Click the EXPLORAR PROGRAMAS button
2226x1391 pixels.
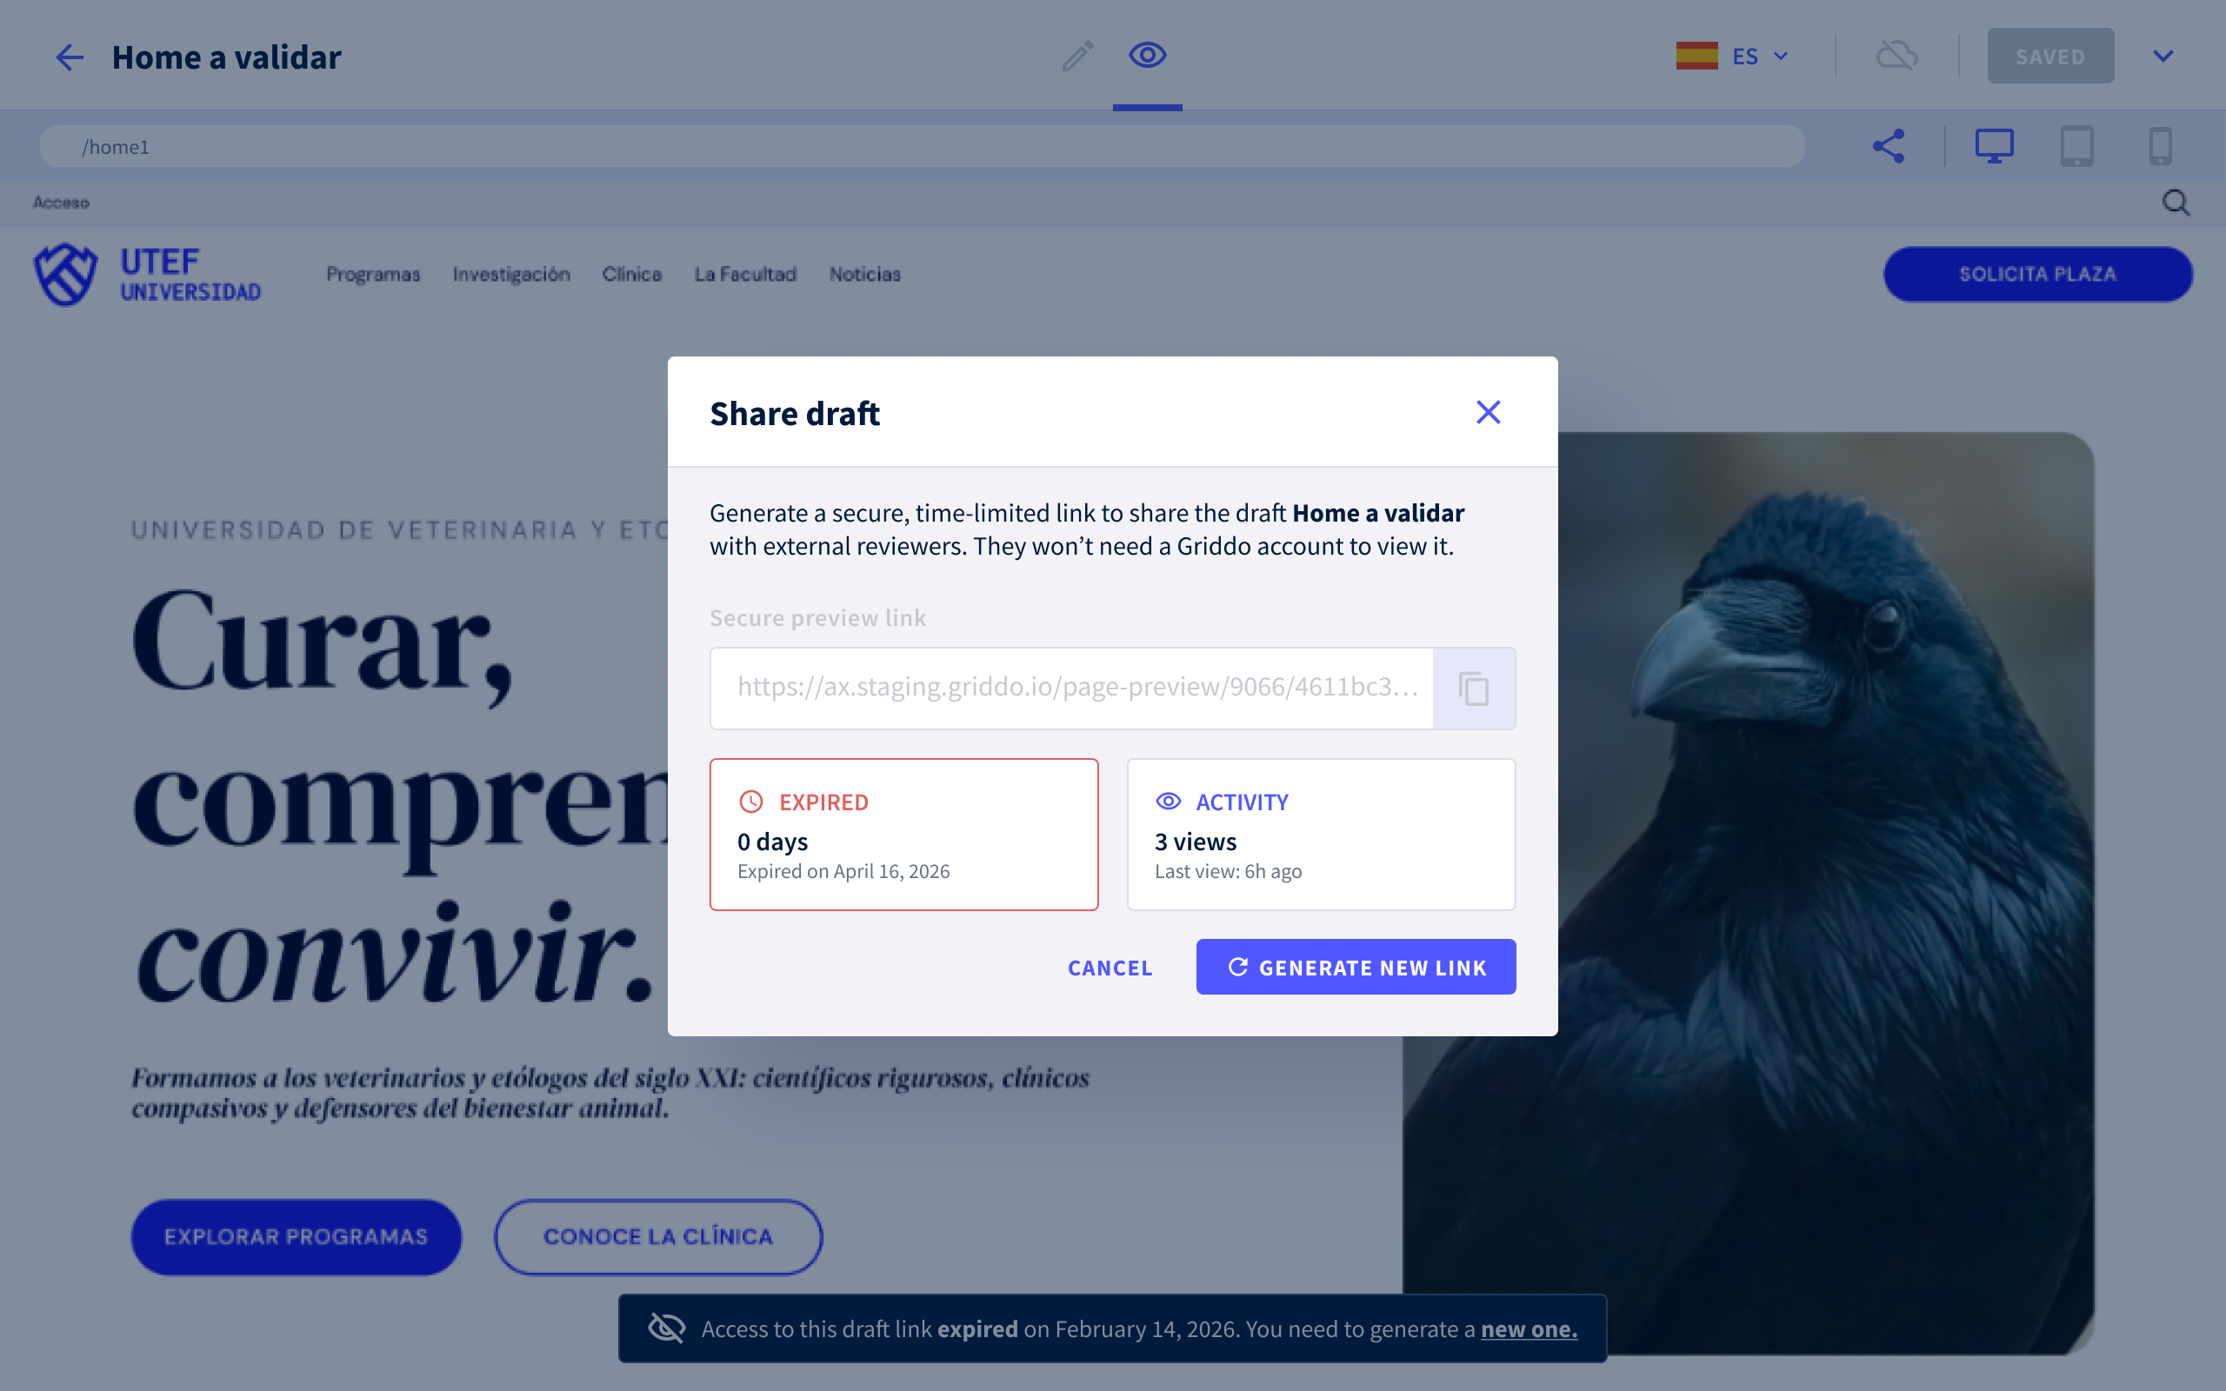click(x=297, y=1236)
